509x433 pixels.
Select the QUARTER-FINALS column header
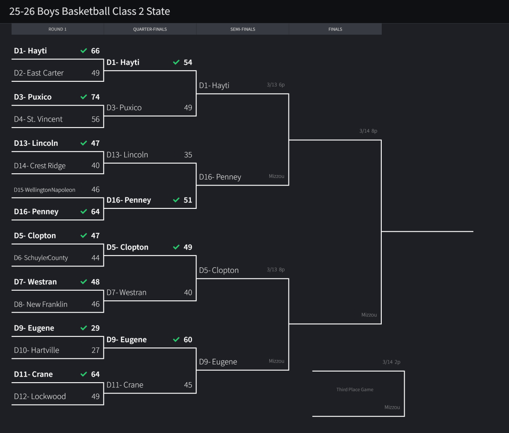click(150, 29)
